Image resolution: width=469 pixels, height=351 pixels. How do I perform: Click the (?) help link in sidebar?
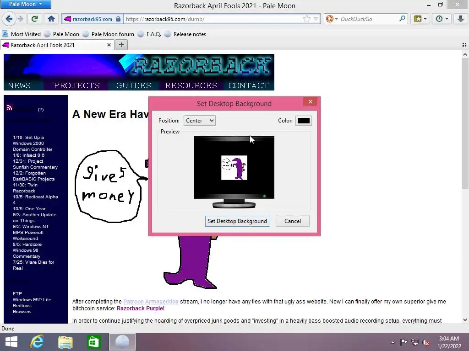[41, 110]
